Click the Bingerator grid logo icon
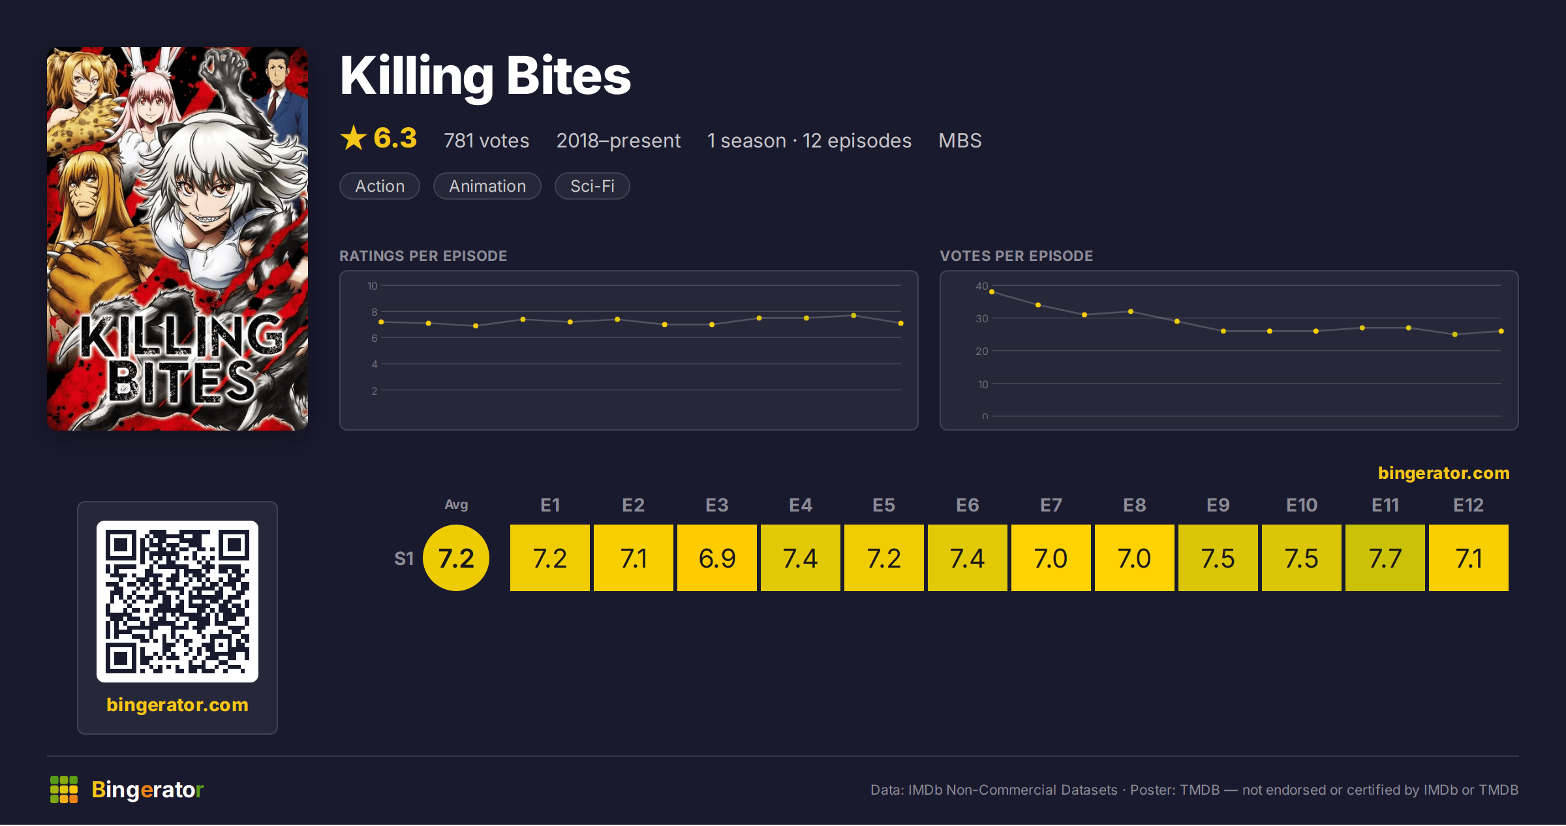Screen dimensions: 1566x826 (x=64, y=789)
